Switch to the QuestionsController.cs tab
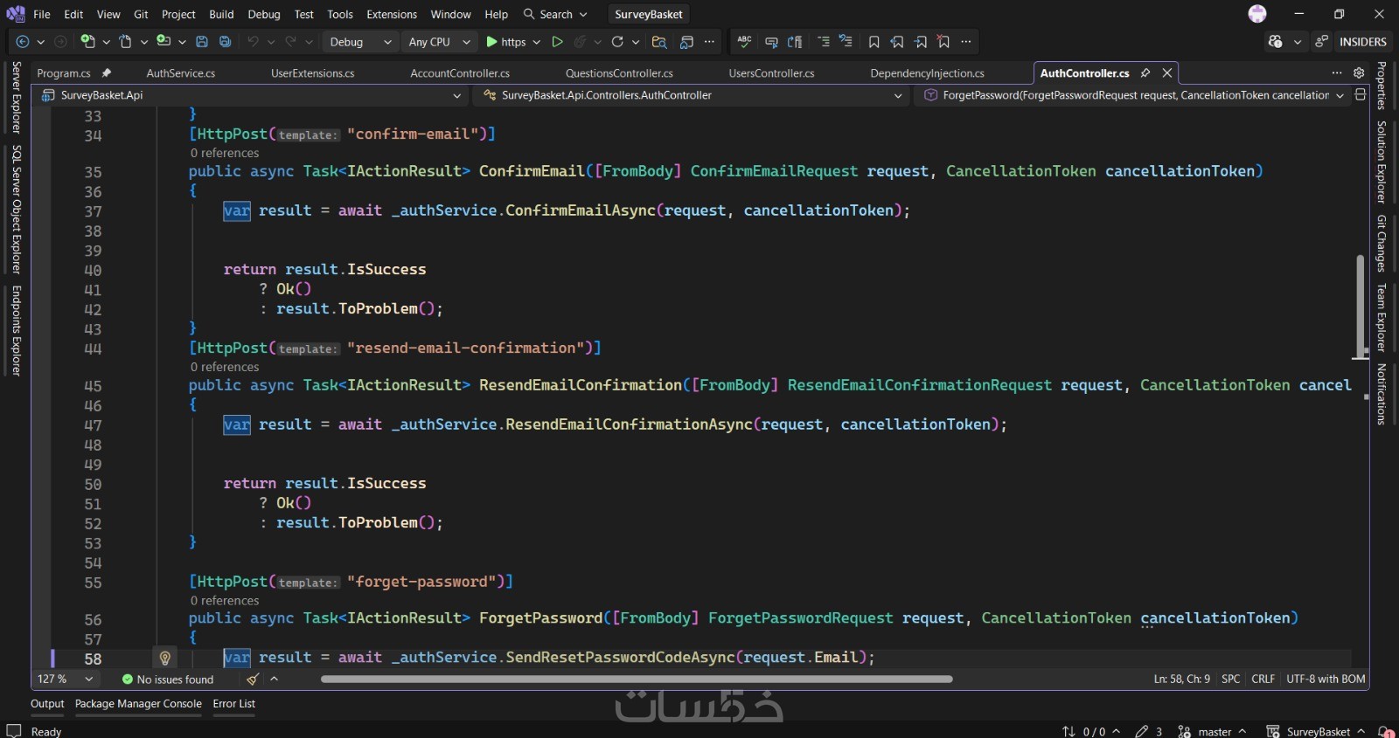 (619, 72)
